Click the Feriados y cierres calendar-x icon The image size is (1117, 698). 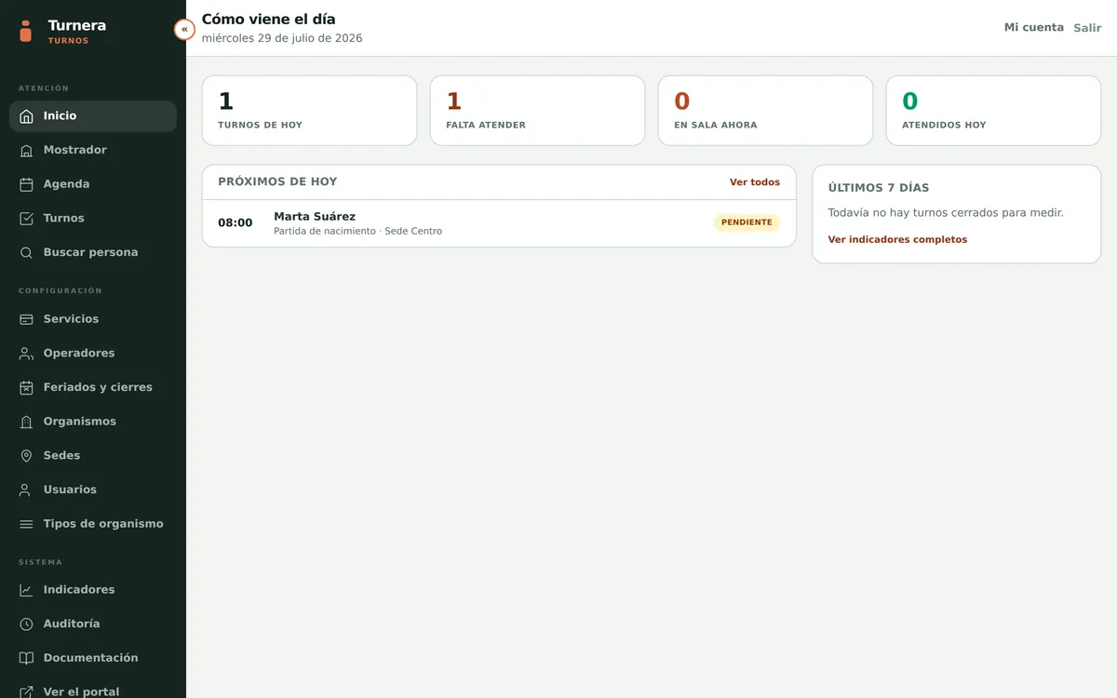point(26,387)
